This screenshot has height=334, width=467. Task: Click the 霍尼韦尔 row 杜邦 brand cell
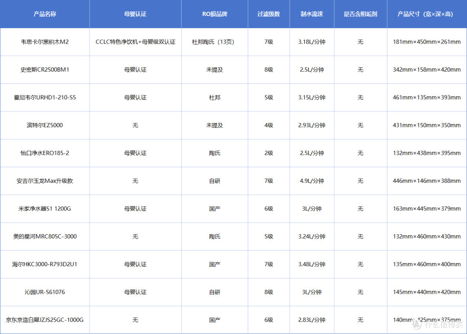(214, 97)
